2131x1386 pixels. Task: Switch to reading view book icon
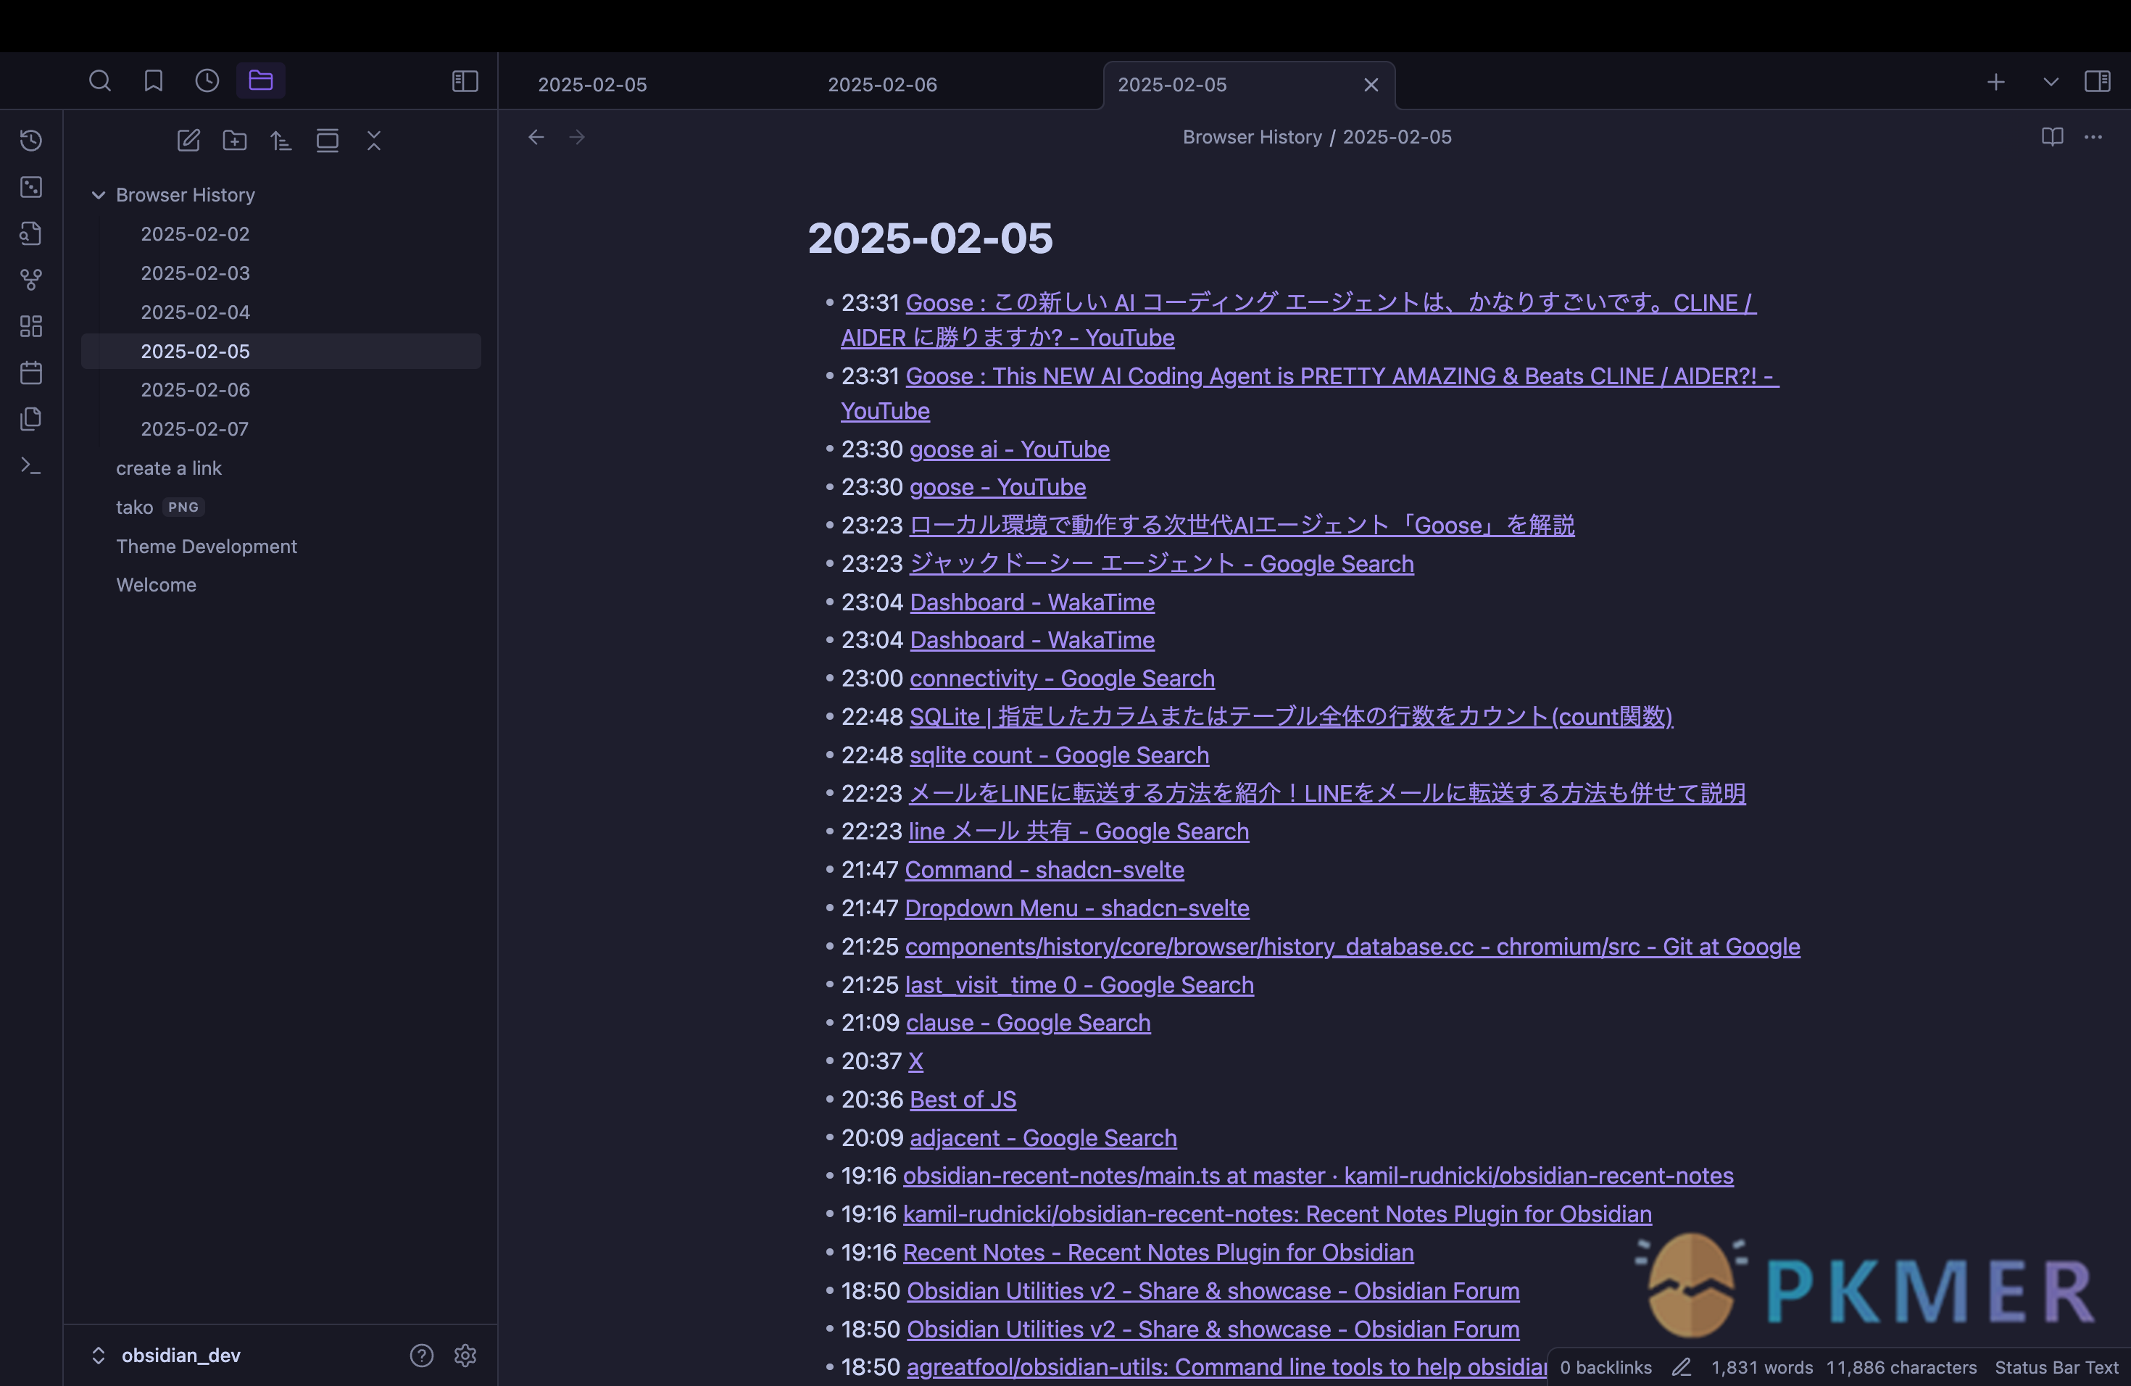[2052, 137]
